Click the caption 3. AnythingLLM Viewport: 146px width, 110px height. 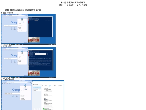point(7,79)
